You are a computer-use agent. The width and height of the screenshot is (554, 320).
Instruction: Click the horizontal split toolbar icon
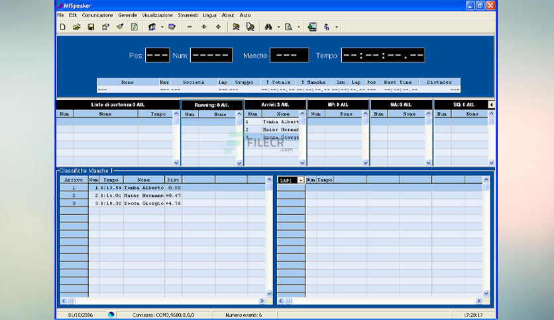point(204,27)
